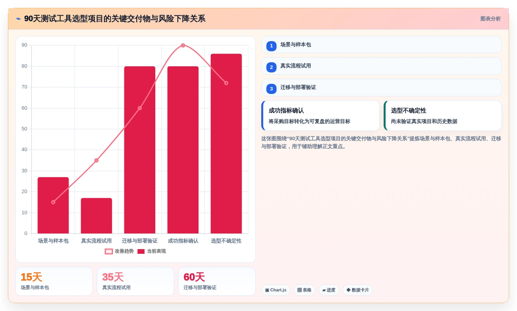Image resolution: width=517 pixels, height=311 pixels.
Task: Click number badge 1 in list
Action: click(271, 46)
